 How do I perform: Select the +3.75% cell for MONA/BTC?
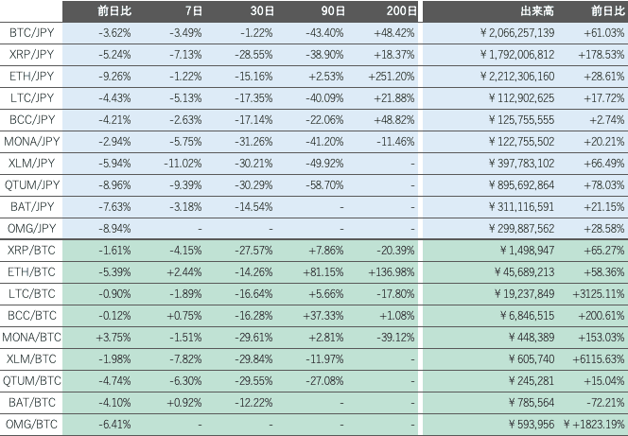pos(113,337)
